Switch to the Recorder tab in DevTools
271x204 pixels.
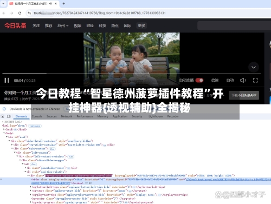tap(173, 116)
